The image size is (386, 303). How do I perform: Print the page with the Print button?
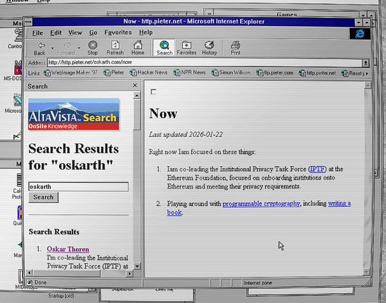point(235,48)
